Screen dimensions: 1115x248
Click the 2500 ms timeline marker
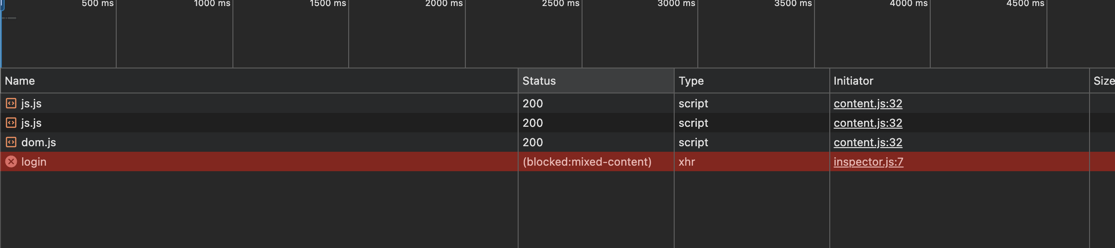point(560,4)
